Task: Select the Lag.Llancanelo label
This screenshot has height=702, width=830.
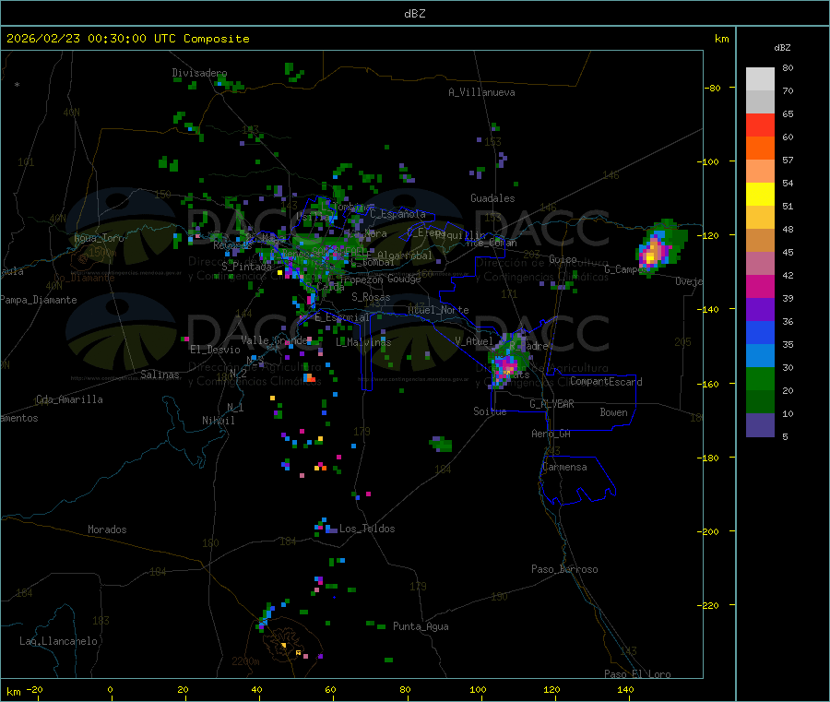Action: click(58, 641)
